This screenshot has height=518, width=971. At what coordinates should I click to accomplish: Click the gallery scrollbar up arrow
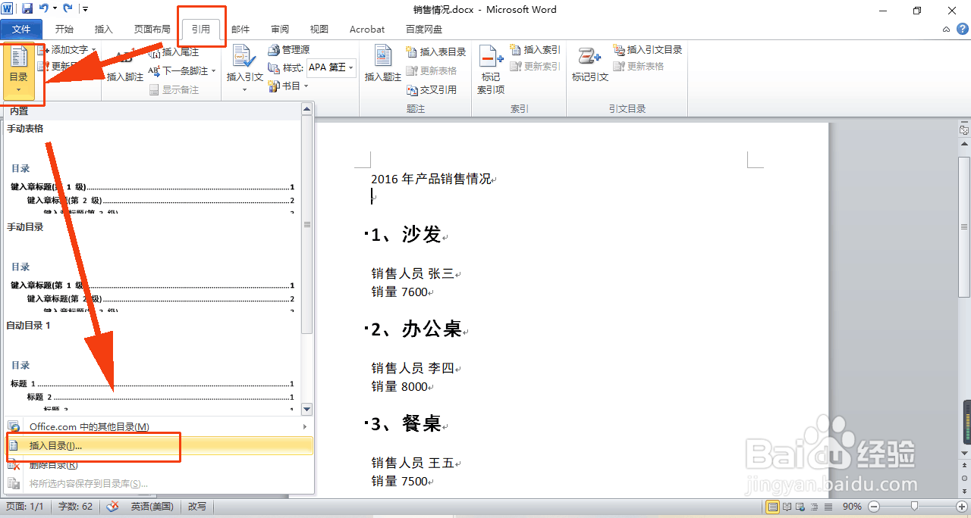click(307, 109)
